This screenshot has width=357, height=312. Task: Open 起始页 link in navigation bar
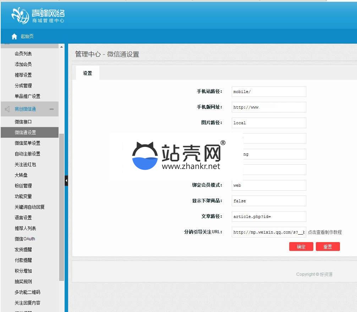[27, 37]
